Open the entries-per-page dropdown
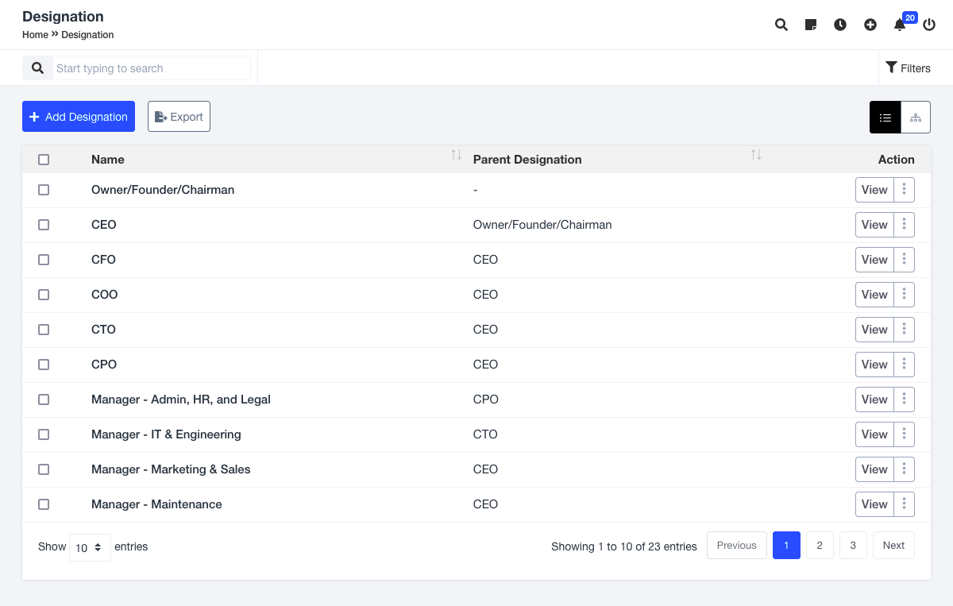 [90, 547]
